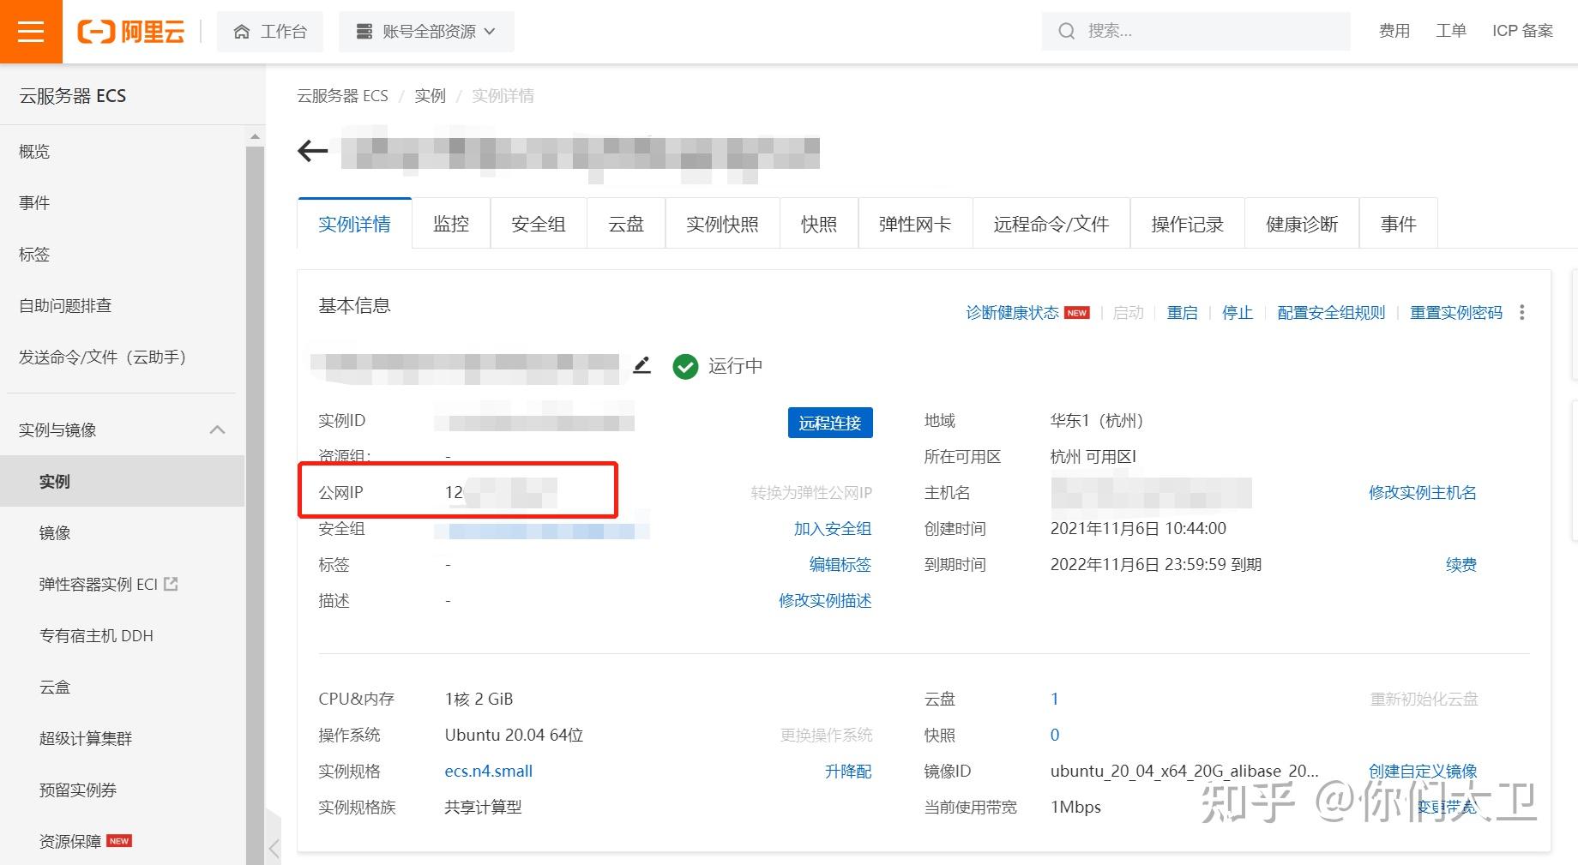Click 升降配 link
Viewport: 1578px width, 865px height.
click(x=848, y=772)
